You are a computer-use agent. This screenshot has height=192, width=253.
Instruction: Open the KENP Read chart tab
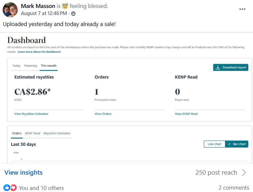[32, 134]
